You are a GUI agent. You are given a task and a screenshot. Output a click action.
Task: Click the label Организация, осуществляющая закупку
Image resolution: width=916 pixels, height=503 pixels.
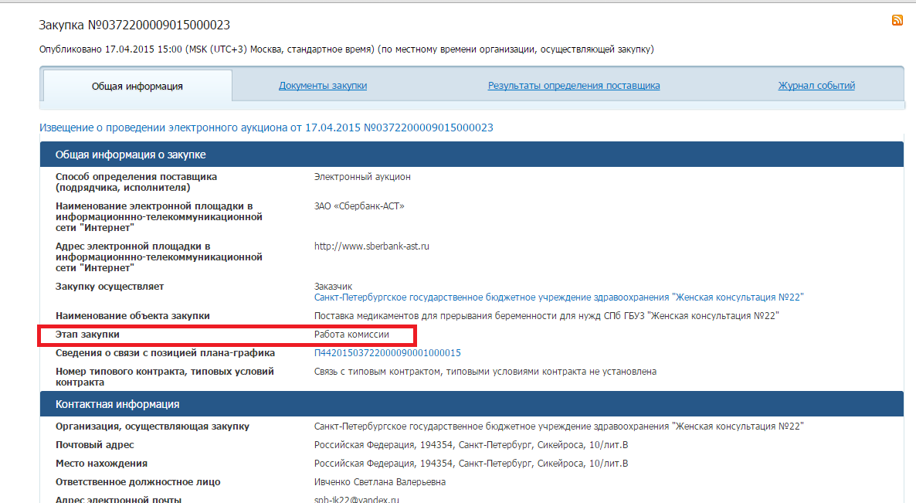[x=152, y=427]
